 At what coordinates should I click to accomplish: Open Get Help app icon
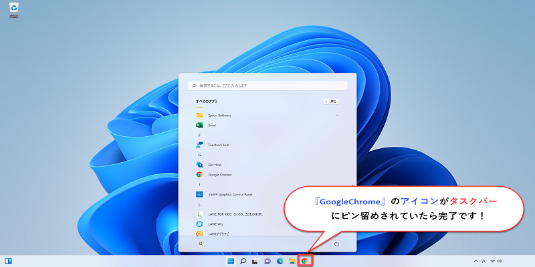199,164
